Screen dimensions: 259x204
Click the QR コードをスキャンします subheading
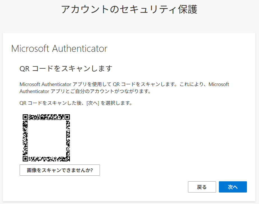(x=66, y=68)
